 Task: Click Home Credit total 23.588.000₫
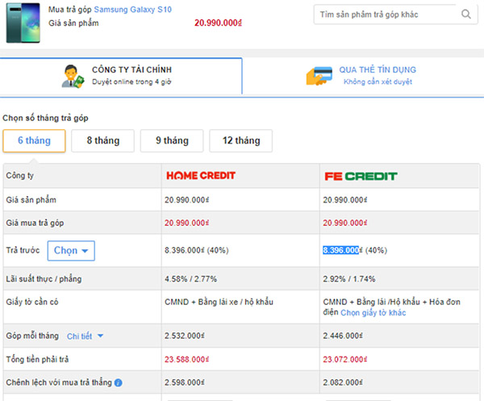tap(187, 360)
